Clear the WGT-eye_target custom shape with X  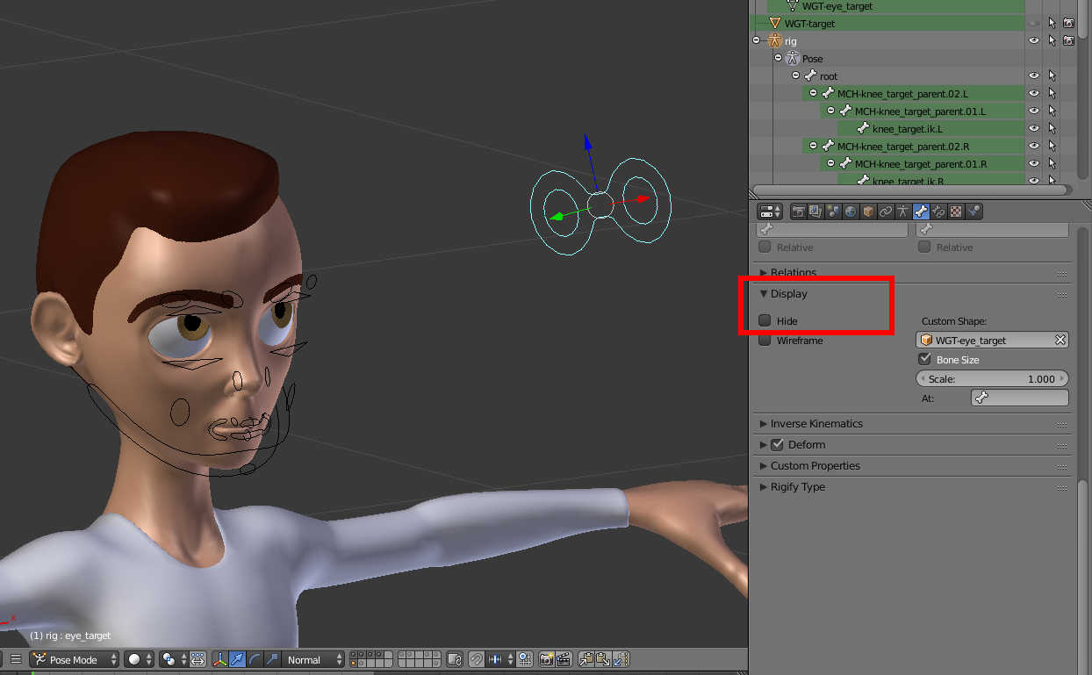coord(1060,340)
